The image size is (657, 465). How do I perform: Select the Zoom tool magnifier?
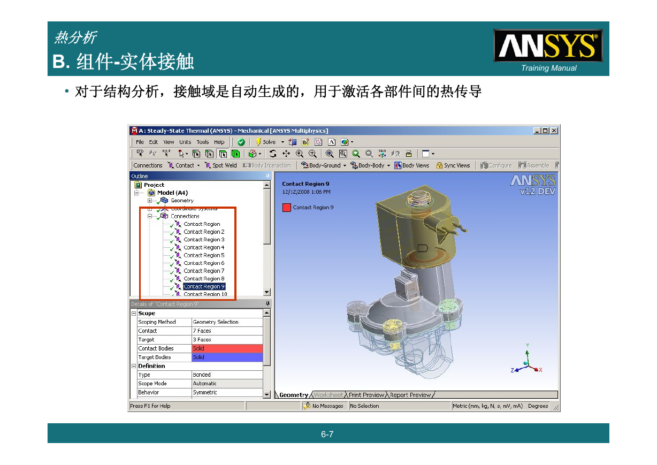click(299, 154)
